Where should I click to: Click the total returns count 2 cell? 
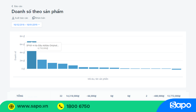pos(146,96)
